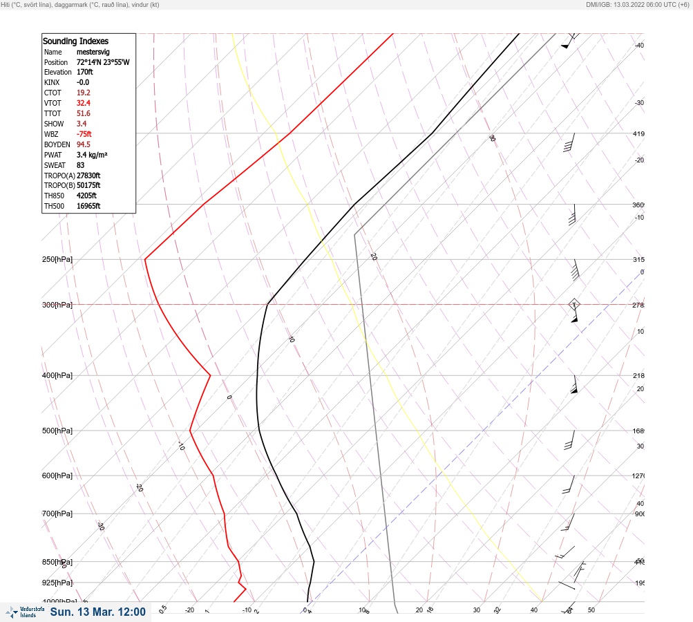Select the TROPO(B) value 50175ft
Screen dimensions: 693x622
pyautogui.click(x=88, y=186)
